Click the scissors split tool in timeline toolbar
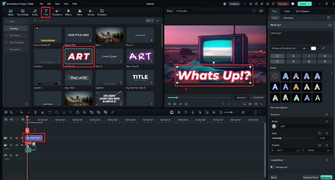 coord(42,113)
